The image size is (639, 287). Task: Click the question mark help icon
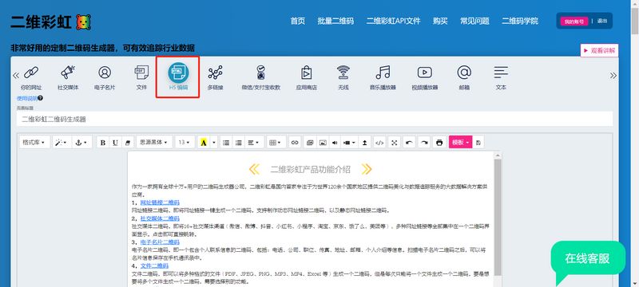41,98
